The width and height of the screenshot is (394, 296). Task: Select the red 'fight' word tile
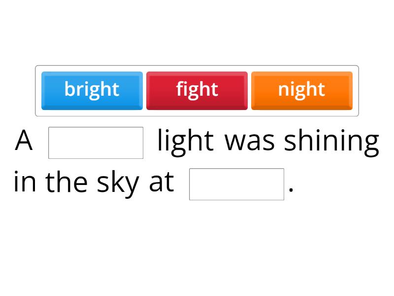[x=197, y=90]
